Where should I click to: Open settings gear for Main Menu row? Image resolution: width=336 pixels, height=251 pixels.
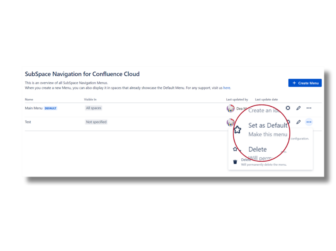[288, 108]
